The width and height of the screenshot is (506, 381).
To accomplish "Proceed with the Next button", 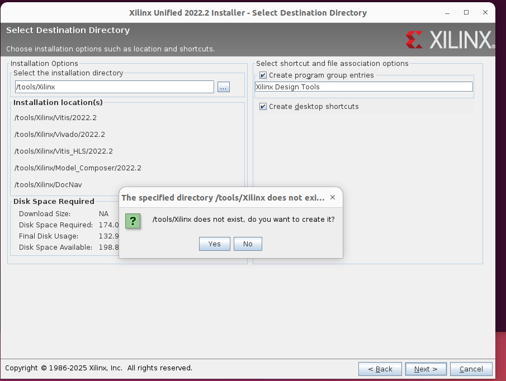I will pyautogui.click(x=425, y=369).
